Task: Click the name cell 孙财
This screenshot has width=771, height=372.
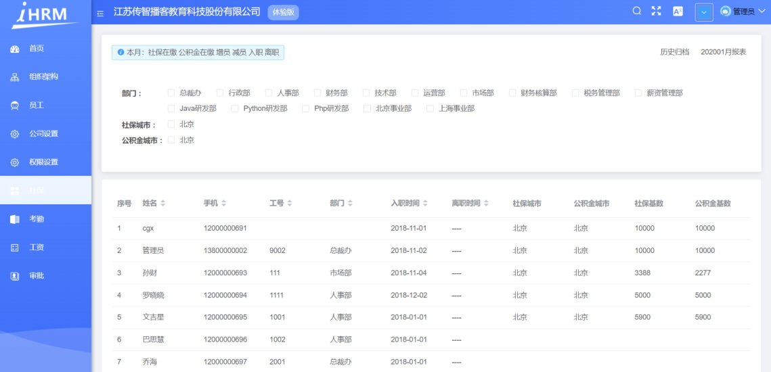Action: [150, 273]
